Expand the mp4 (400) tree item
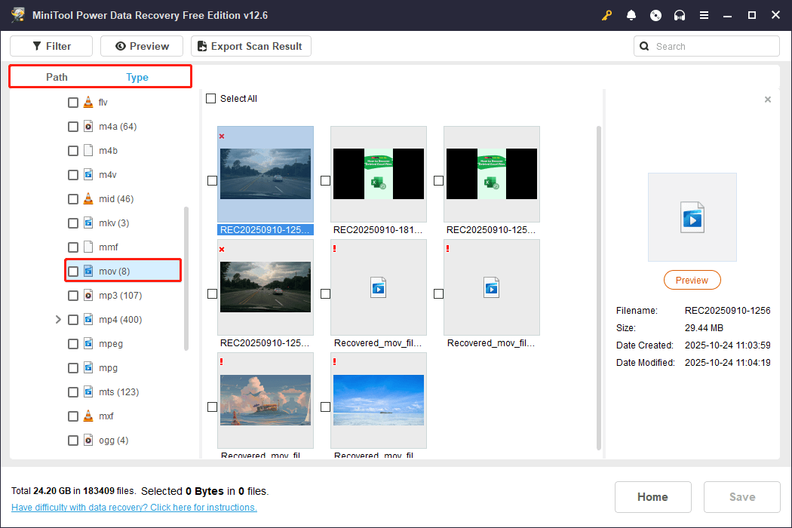The image size is (792, 528). point(58,319)
